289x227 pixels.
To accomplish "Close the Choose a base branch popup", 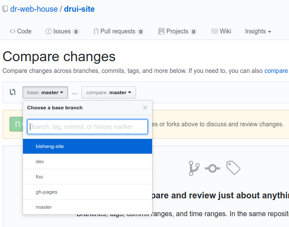I will tap(145, 108).
